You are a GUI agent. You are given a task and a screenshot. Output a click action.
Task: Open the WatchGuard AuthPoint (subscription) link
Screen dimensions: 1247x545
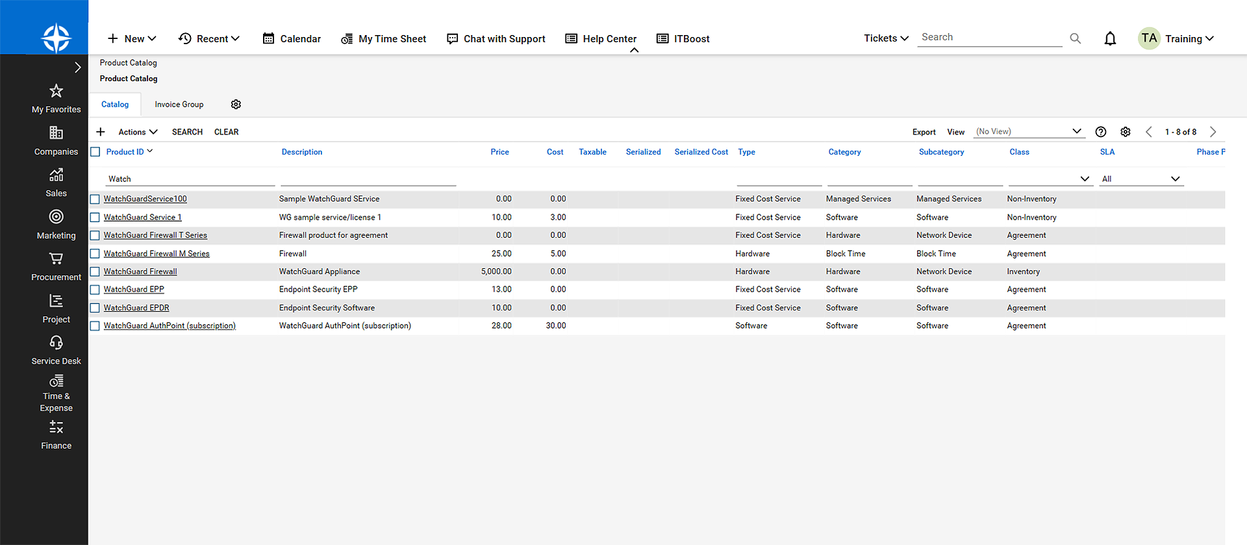[x=170, y=326]
